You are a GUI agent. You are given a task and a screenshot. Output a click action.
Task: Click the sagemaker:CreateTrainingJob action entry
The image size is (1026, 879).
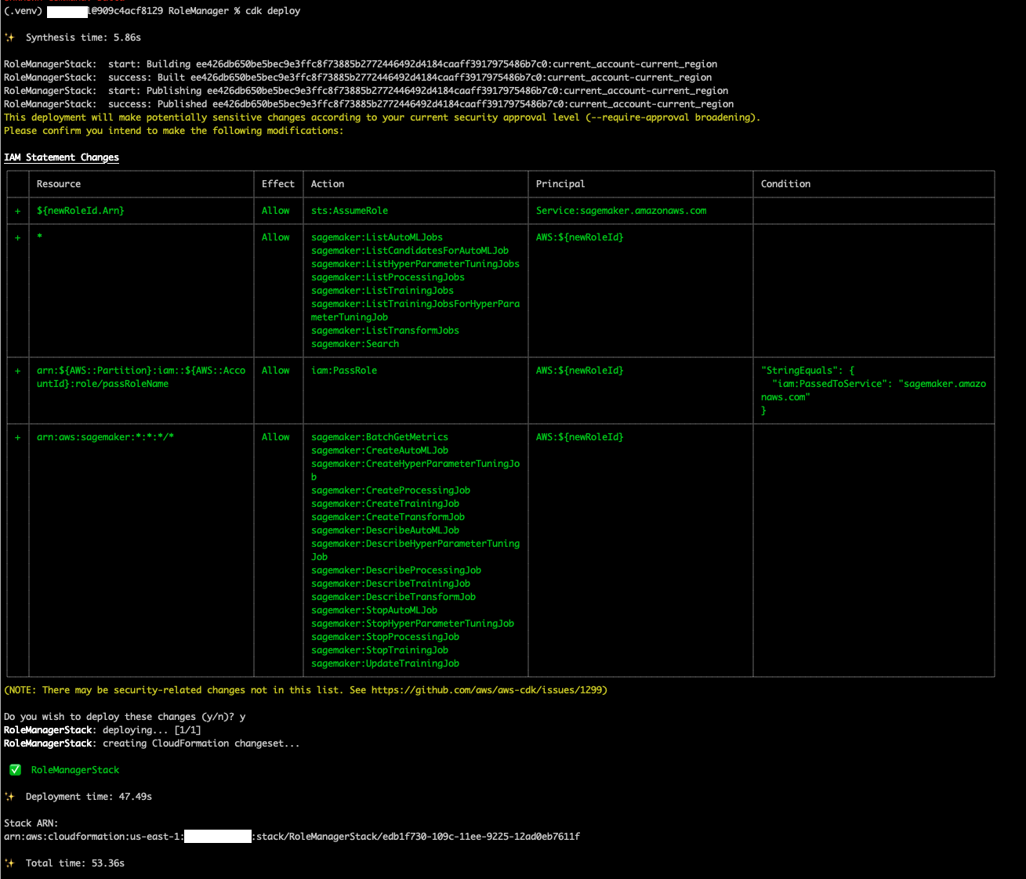tap(385, 504)
